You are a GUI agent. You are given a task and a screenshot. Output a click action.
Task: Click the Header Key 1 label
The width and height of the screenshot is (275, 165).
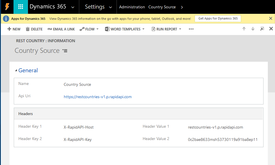click(x=30, y=127)
